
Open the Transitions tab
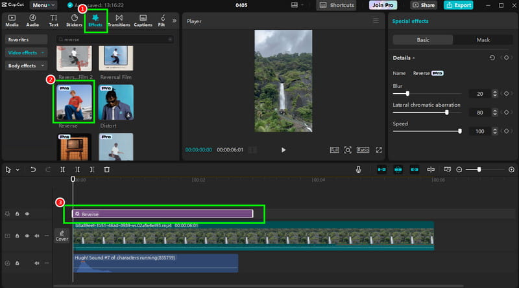click(x=119, y=21)
